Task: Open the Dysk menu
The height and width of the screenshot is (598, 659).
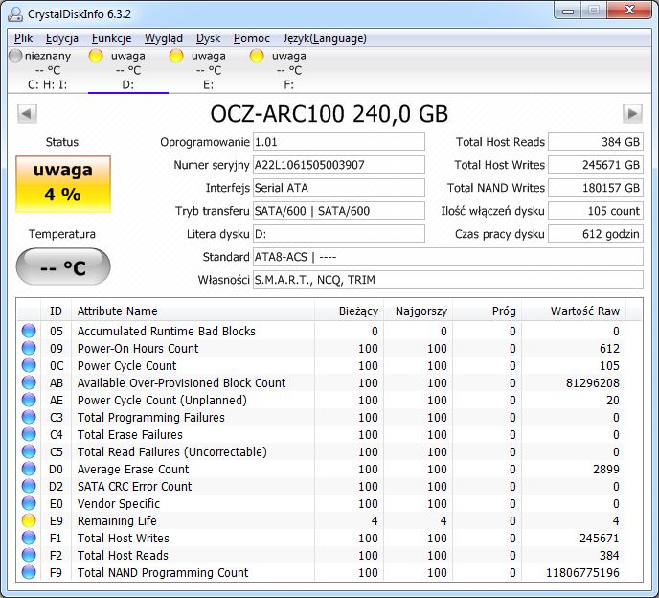Action: (209, 38)
